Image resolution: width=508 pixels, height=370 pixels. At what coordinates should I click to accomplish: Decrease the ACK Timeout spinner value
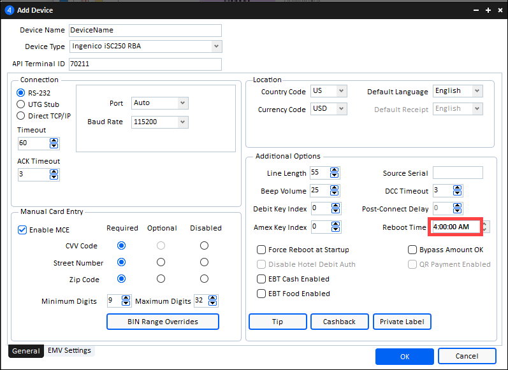(x=54, y=177)
